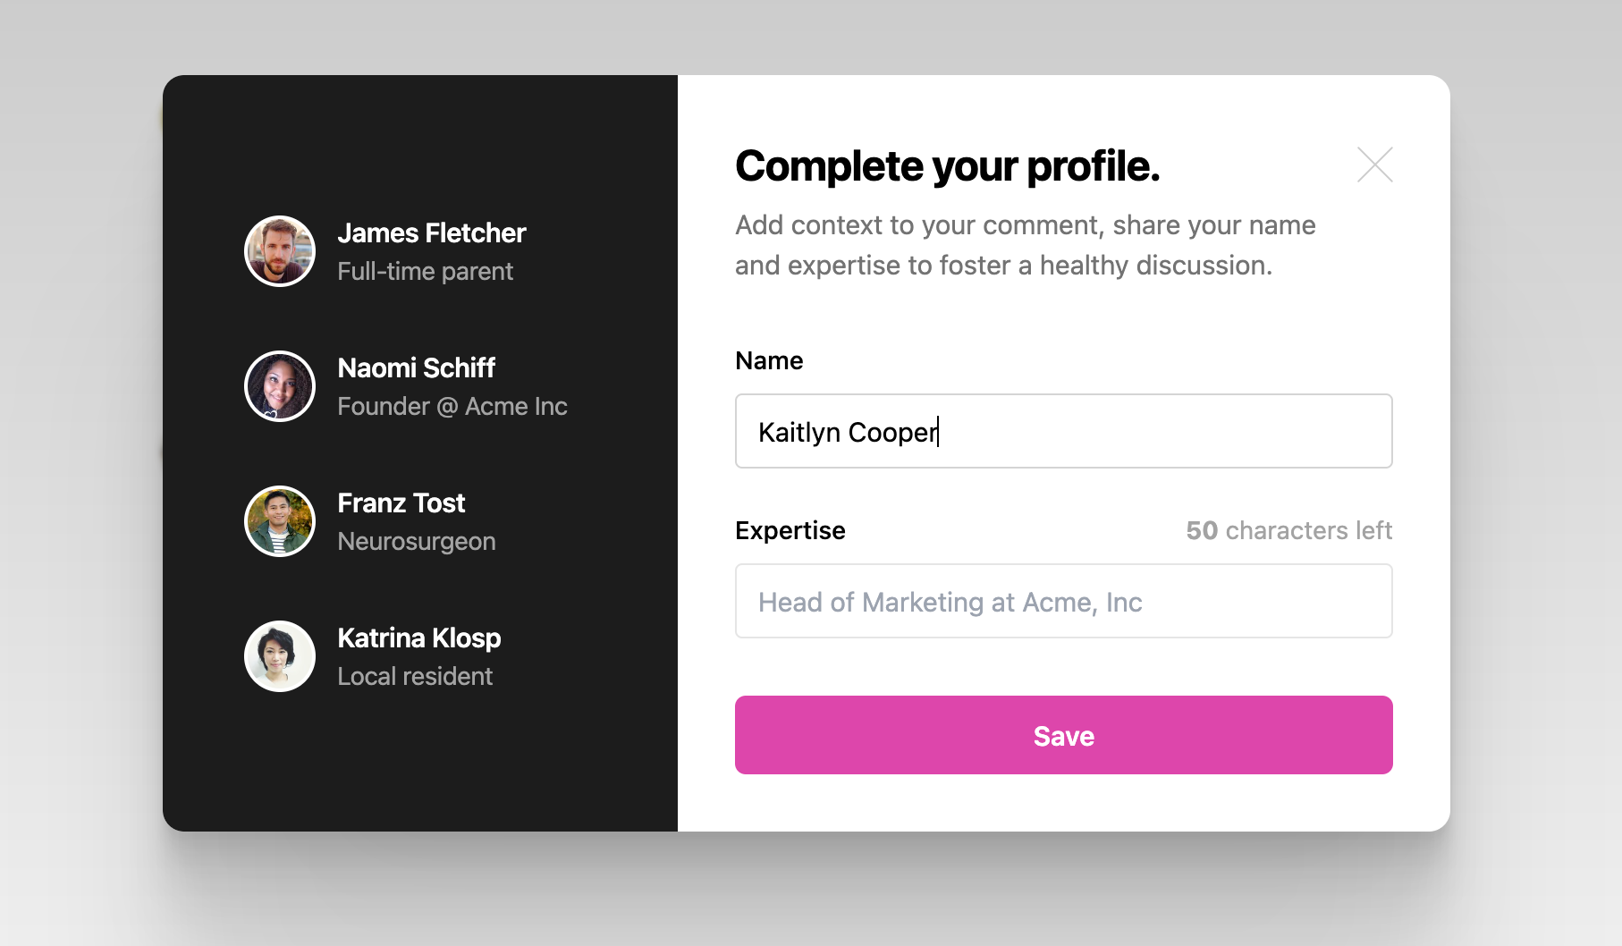This screenshot has height=946, width=1622.
Task: Select the James Fletcher name text
Action: click(x=432, y=233)
